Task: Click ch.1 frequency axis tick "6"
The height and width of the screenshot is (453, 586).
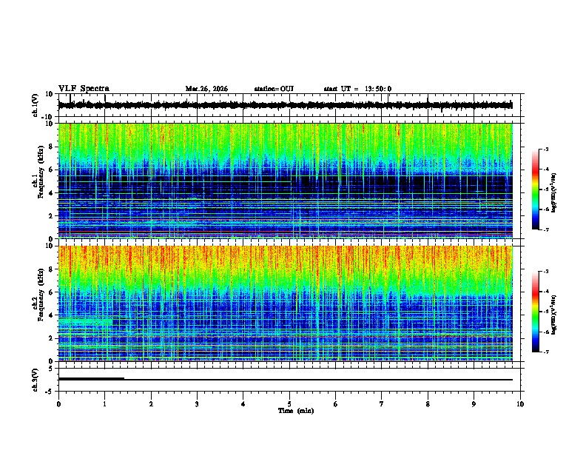Action: click(52, 170)
